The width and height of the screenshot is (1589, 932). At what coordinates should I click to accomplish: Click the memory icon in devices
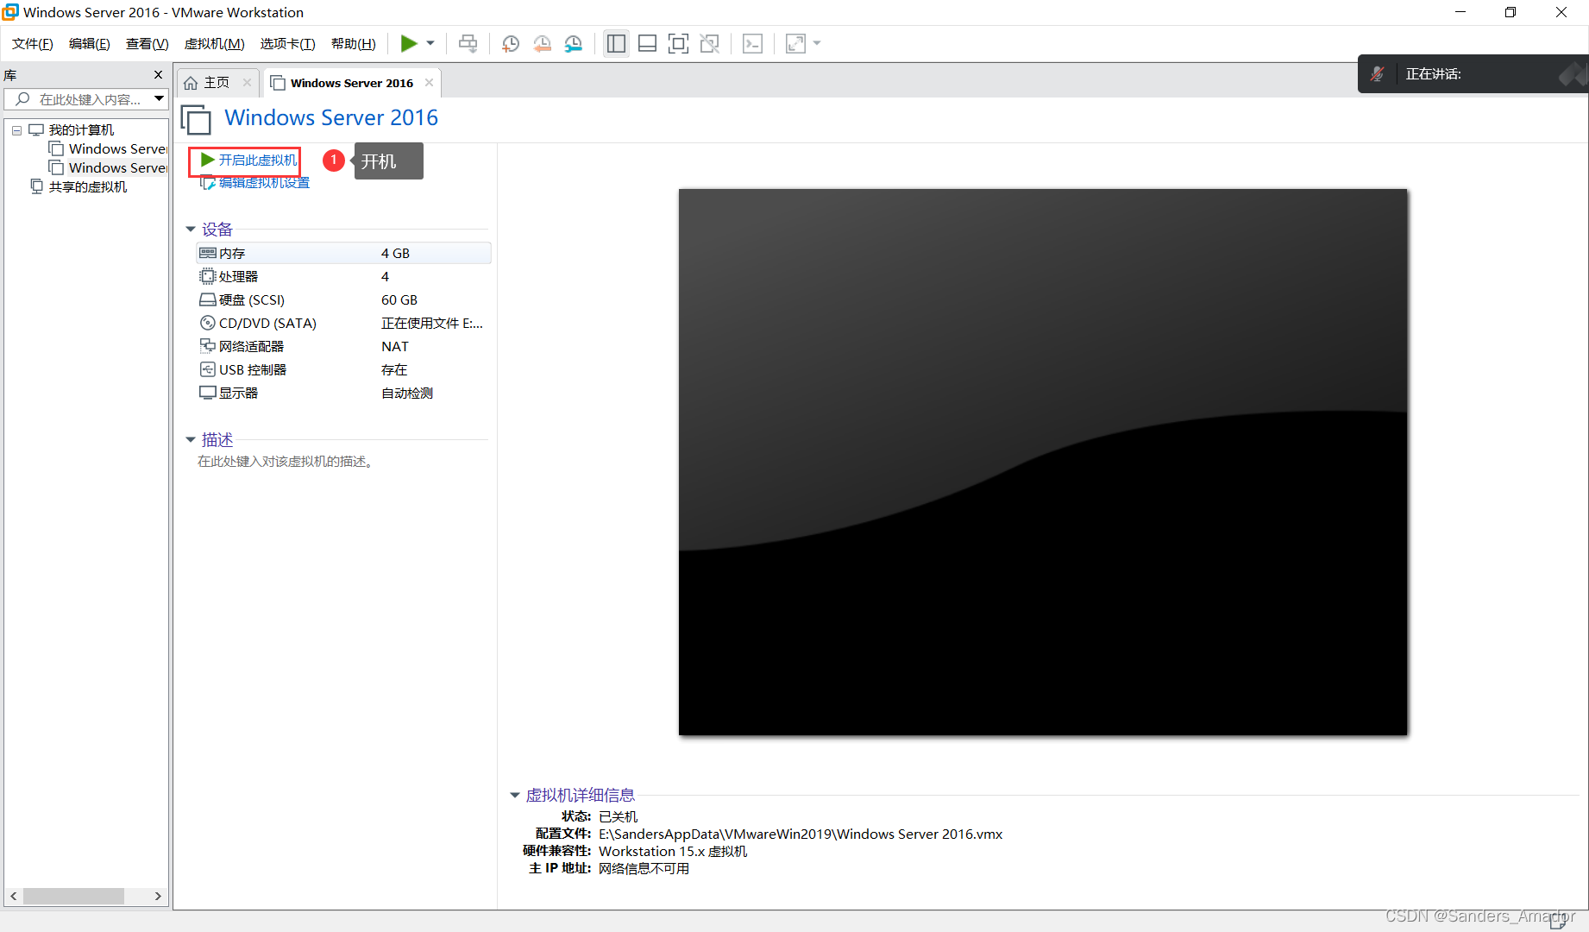coord(208,253)
